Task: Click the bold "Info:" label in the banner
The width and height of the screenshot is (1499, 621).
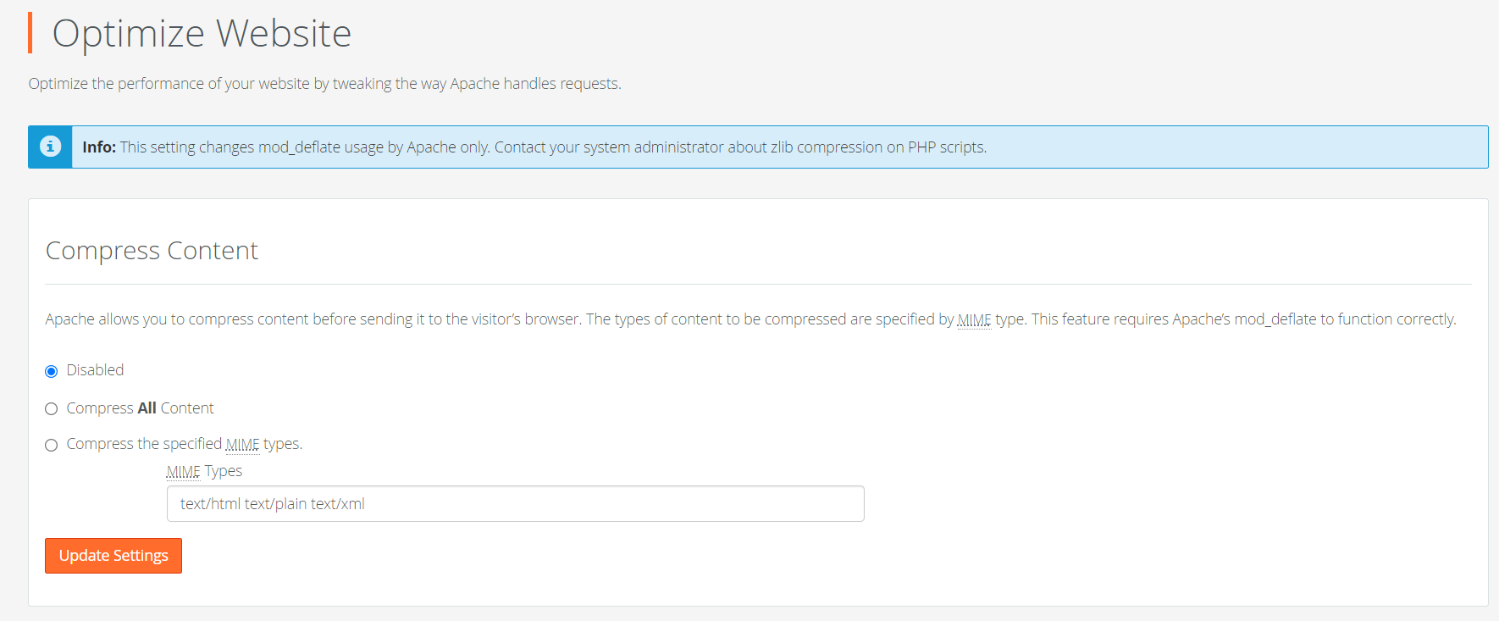Action: (x=99, y=147)
